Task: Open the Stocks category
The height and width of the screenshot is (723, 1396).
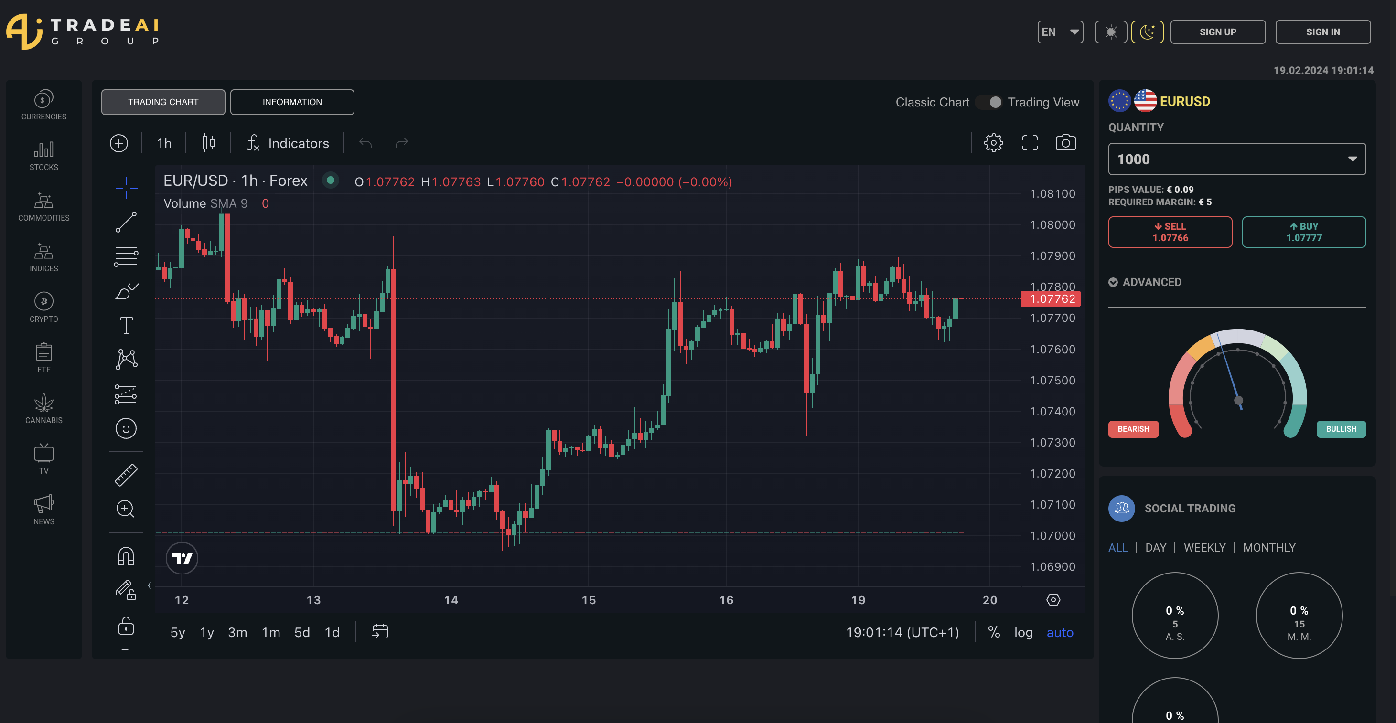Action: pyautogui.click(x=44, y=156)
